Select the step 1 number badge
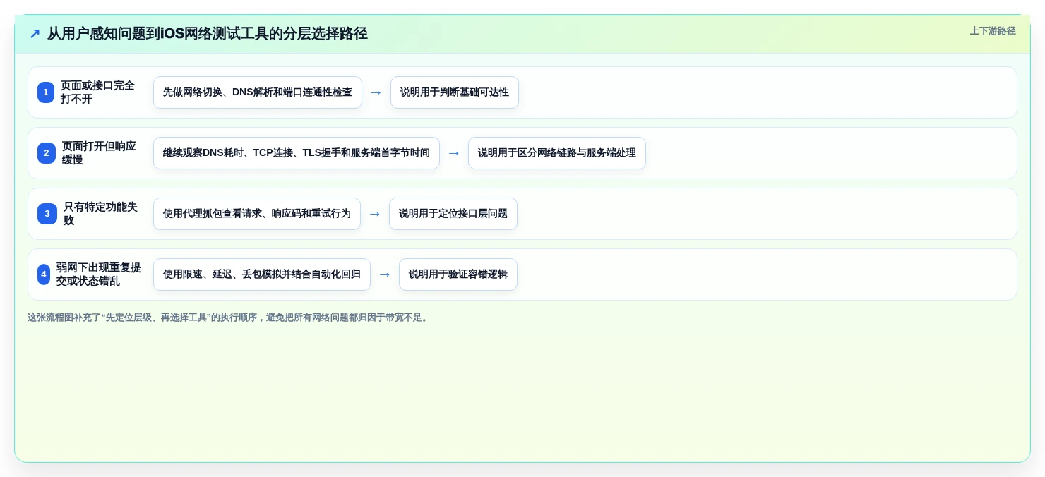This screenshot has width=1045, height=477. point(46,92)
